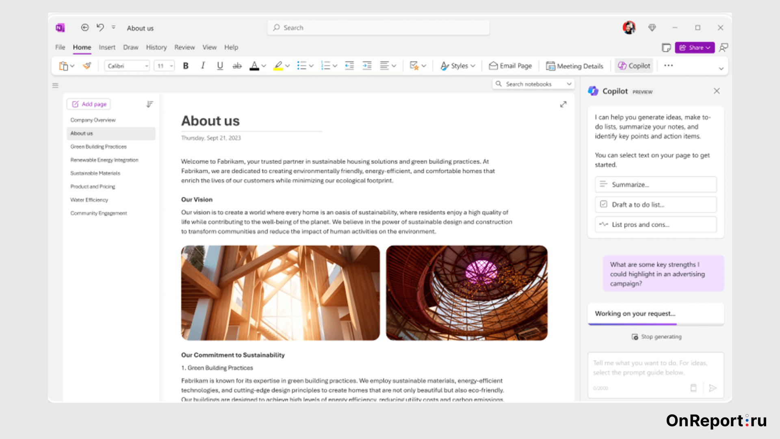Undo the last action

(x=100, y=28)
